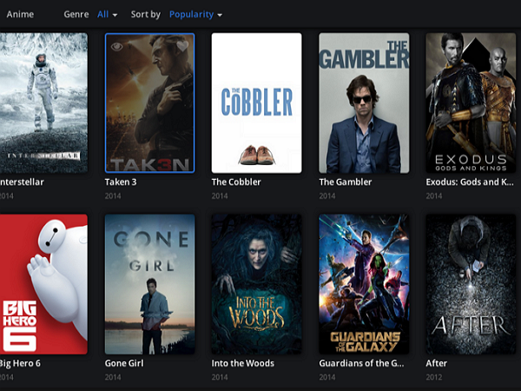This screenshot has height=391, width=521.
Task: Click 'Exodus: Gods and K...' title text
Action: point(470,182)
